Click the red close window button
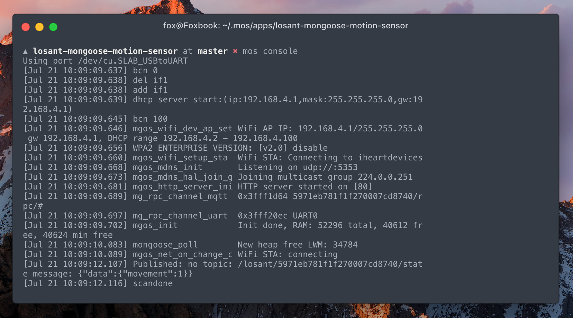The width and height of the screenshot is (573, 318). 26,27
